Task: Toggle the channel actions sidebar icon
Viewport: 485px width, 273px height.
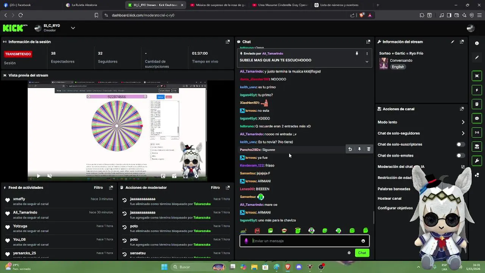Action: (477, 147)
